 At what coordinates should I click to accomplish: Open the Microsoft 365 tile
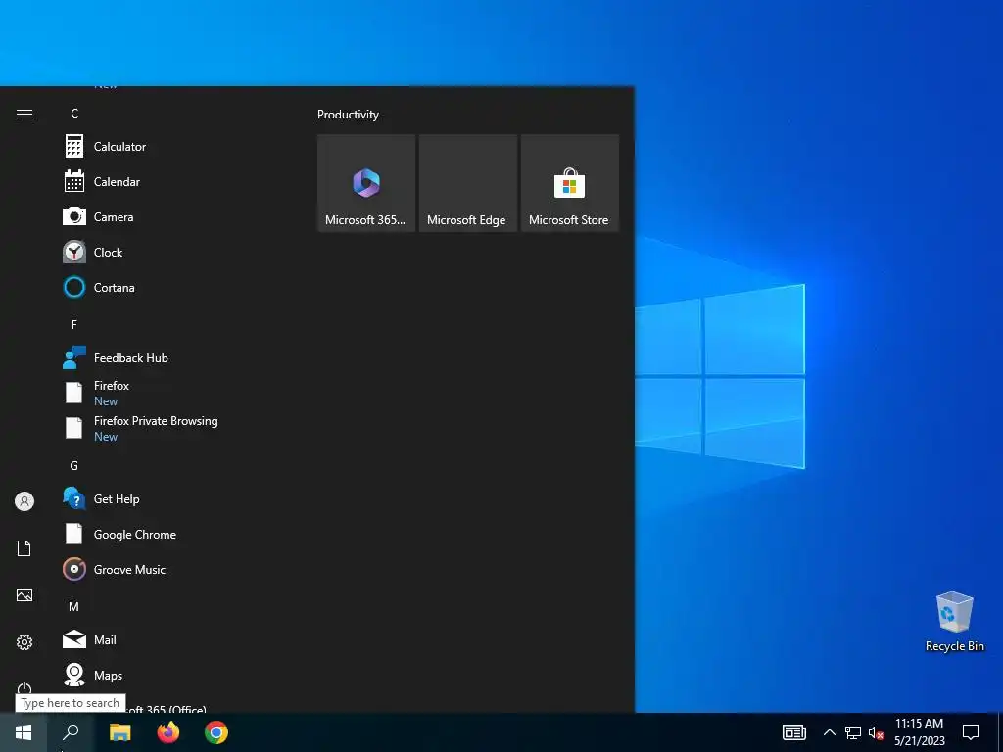[366, 183]
